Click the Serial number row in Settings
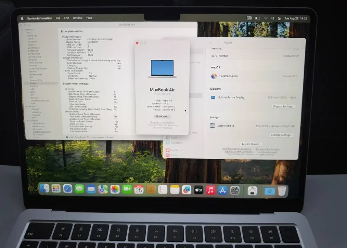The image size is (347, 248). [255, 56]
